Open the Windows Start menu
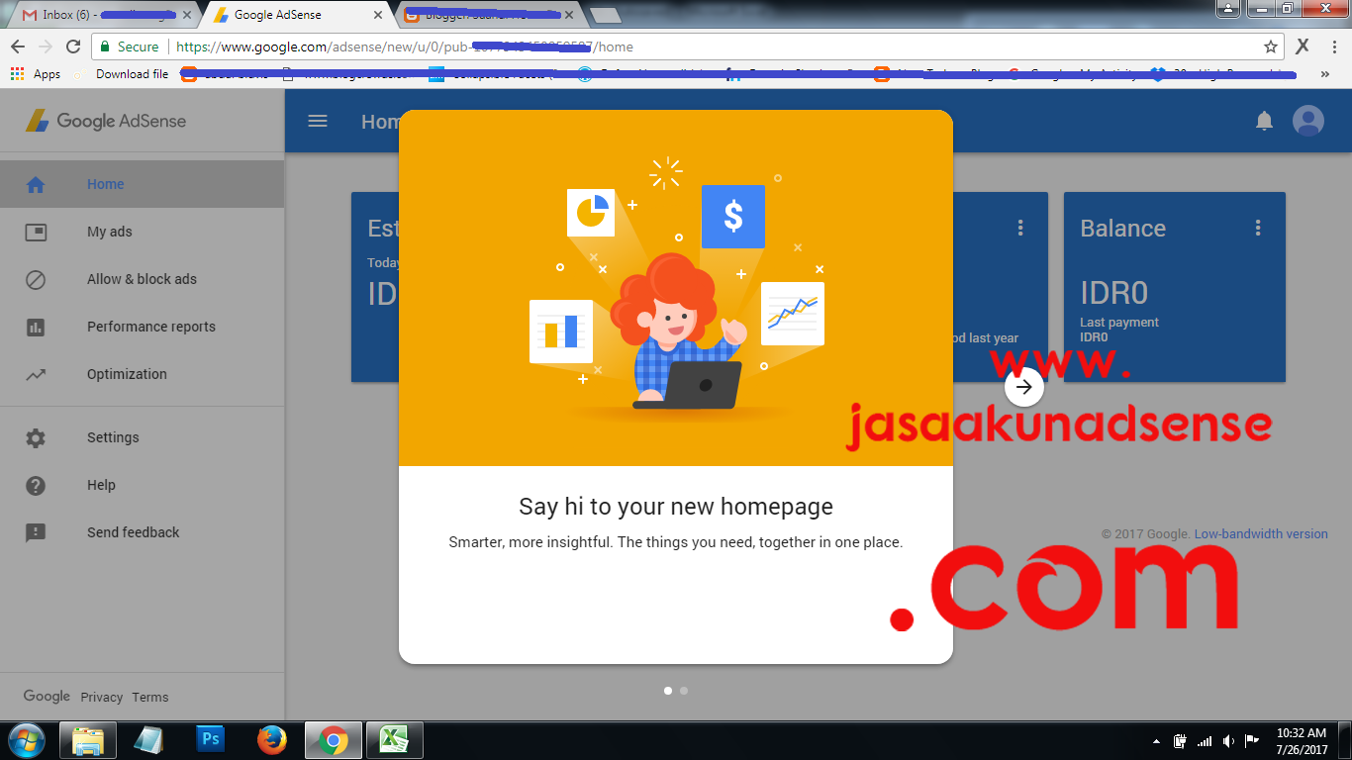The image size is (1352, 760). pos(25,740)
